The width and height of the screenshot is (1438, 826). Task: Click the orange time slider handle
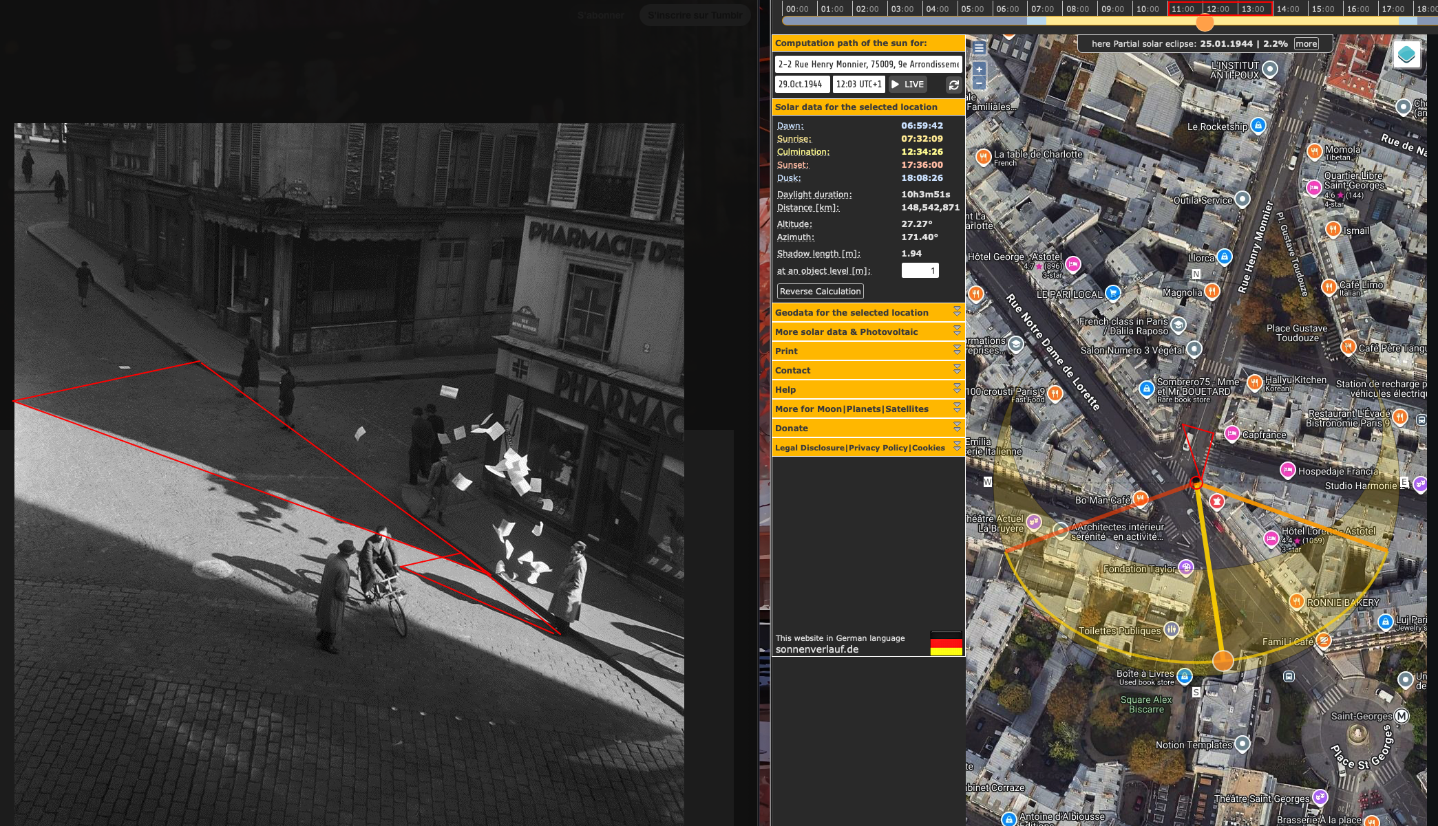pos(1205,22)
